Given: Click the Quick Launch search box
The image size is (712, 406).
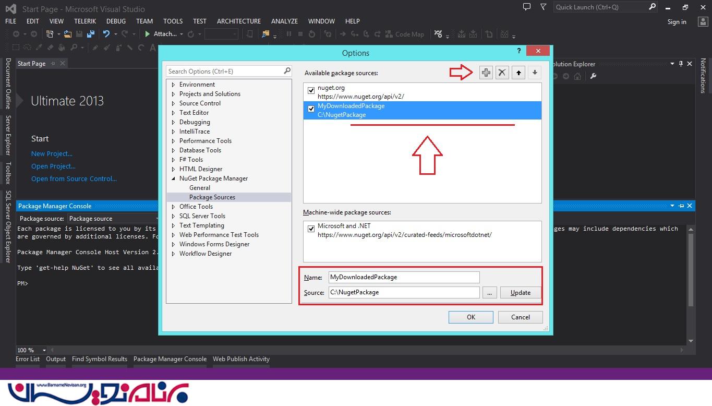Looking at the screenshot, I should (606, 7).
